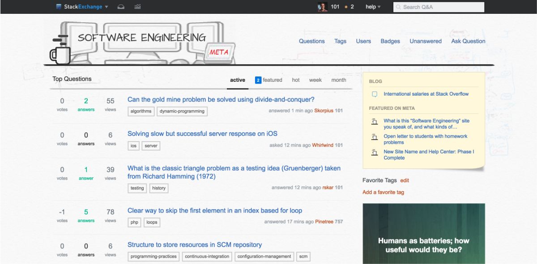The image size is (537, 264).
Task: Switch to the hot tab
Action: pos(296,80)
